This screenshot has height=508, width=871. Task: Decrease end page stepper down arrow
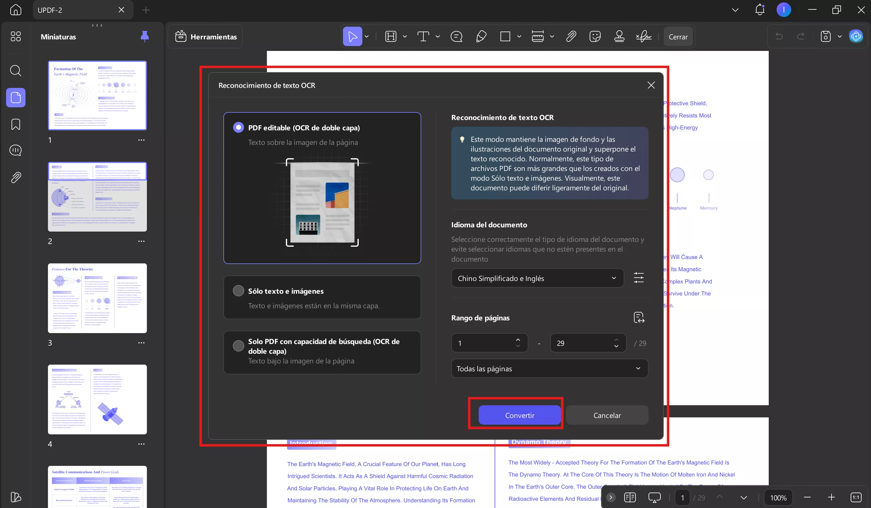click(x=616, y=346)
